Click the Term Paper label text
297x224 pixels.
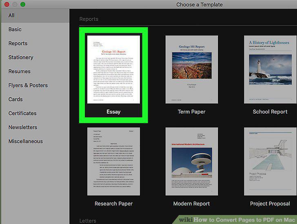click(191, 112)
